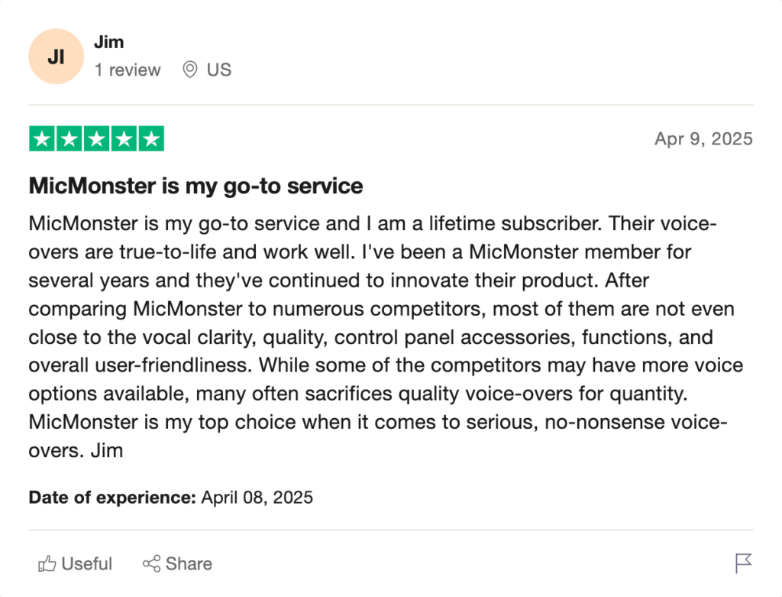Click the "1 review" count
Image resolution: width=782 pixels, height=597 pixels.
pyautogui.click(x=128, y=70)
